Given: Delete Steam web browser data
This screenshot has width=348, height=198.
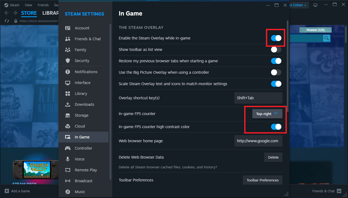Looking at the screenshot, I should [273, 157].
